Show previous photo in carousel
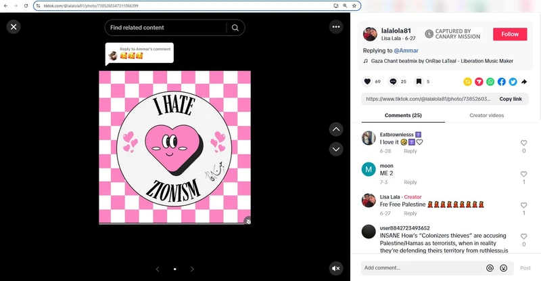The width and height of the screenshot is (541, 281). pyautogui.click(x=158, y=269)
